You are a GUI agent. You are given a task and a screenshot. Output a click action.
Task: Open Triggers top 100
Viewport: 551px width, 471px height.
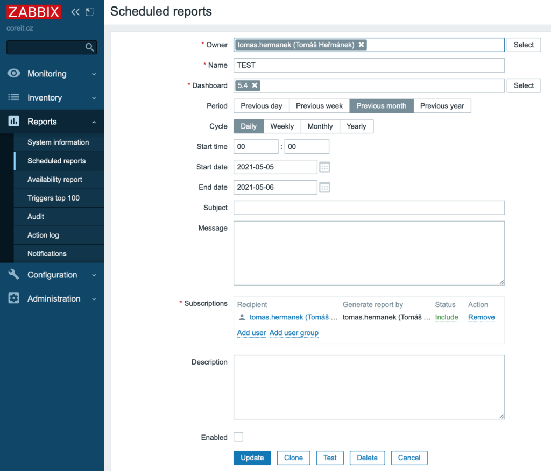(59, 198)
